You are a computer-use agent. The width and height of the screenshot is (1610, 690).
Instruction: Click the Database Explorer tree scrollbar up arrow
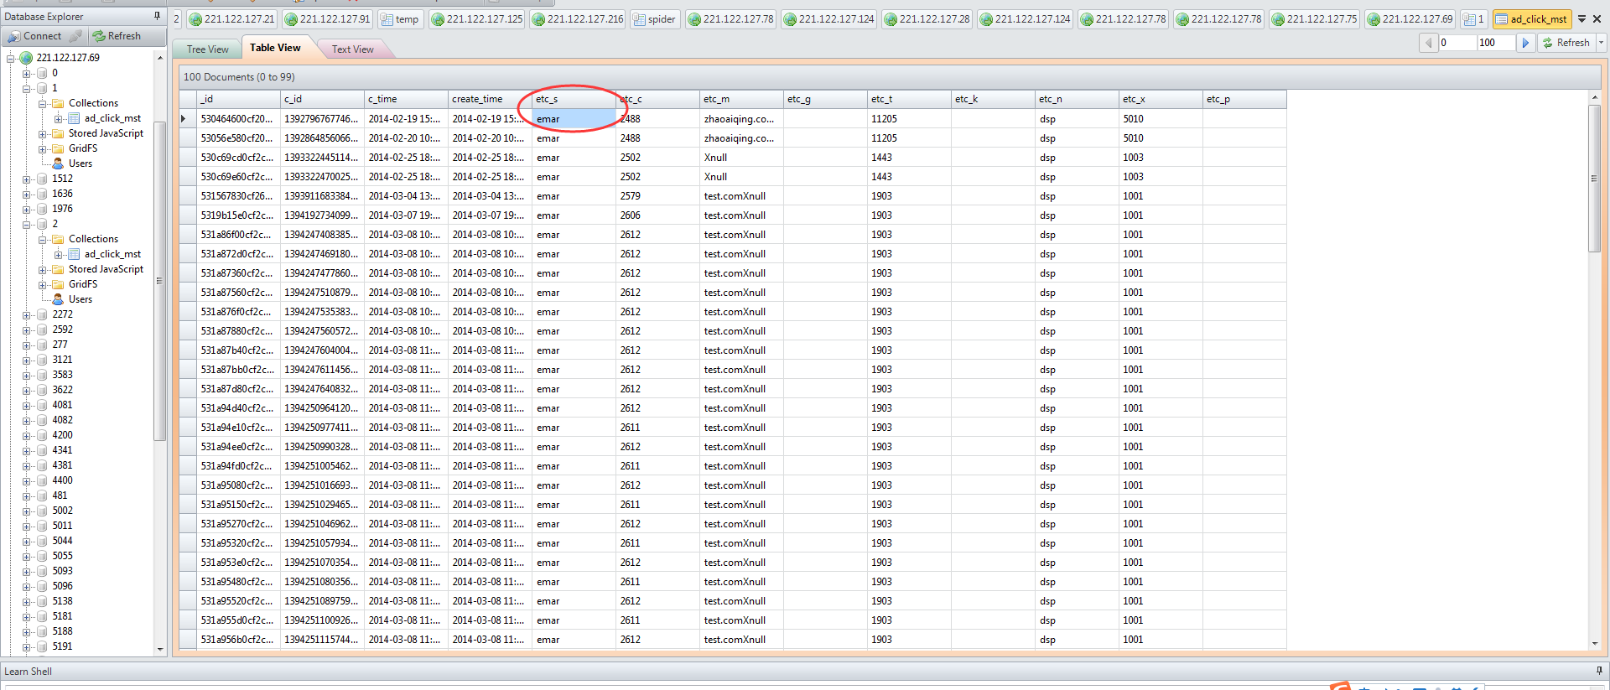point(159,58)
